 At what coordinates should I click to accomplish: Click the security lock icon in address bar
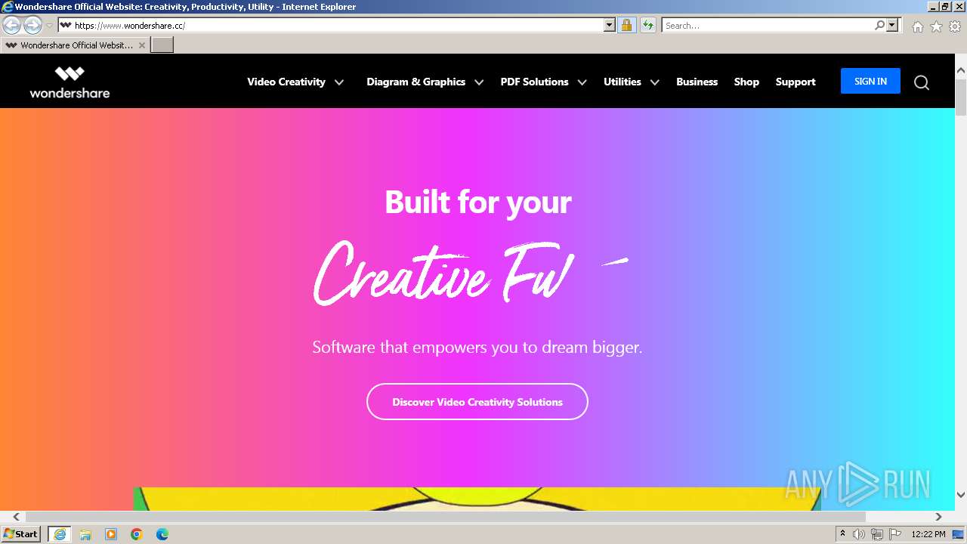pos(626,25)
